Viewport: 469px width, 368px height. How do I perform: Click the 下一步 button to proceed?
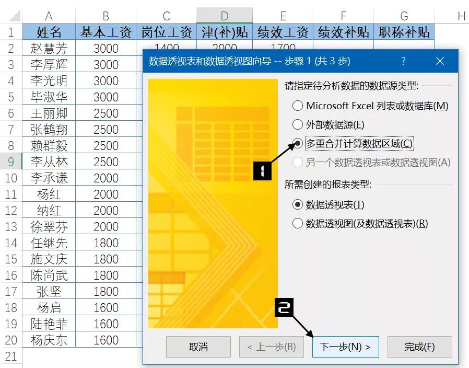pos(345,346)
